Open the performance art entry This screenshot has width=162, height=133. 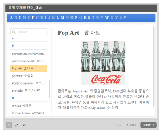(x=29, y=61)
